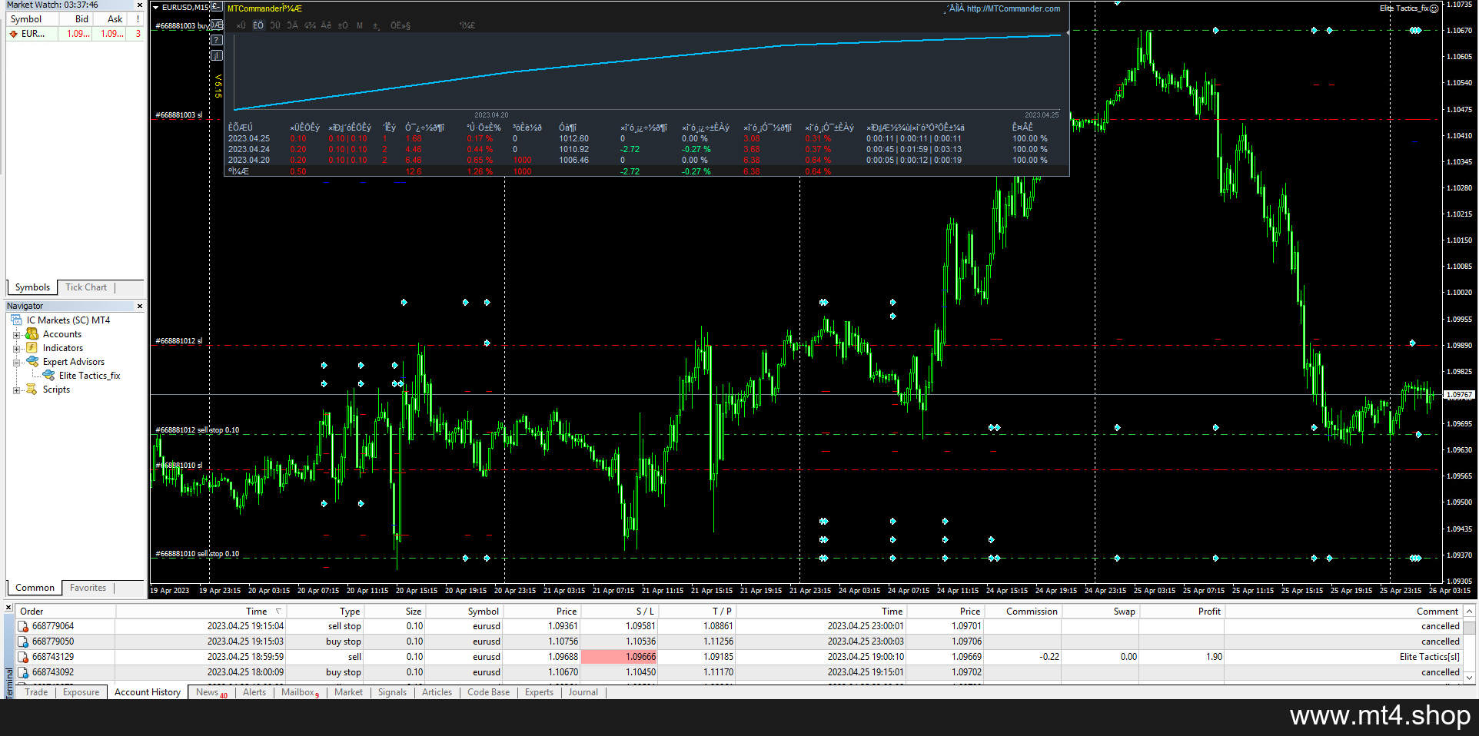Viewport: 1479px width, 736px height.
Task: Open the Account History tab
Action: coord(148,692)
